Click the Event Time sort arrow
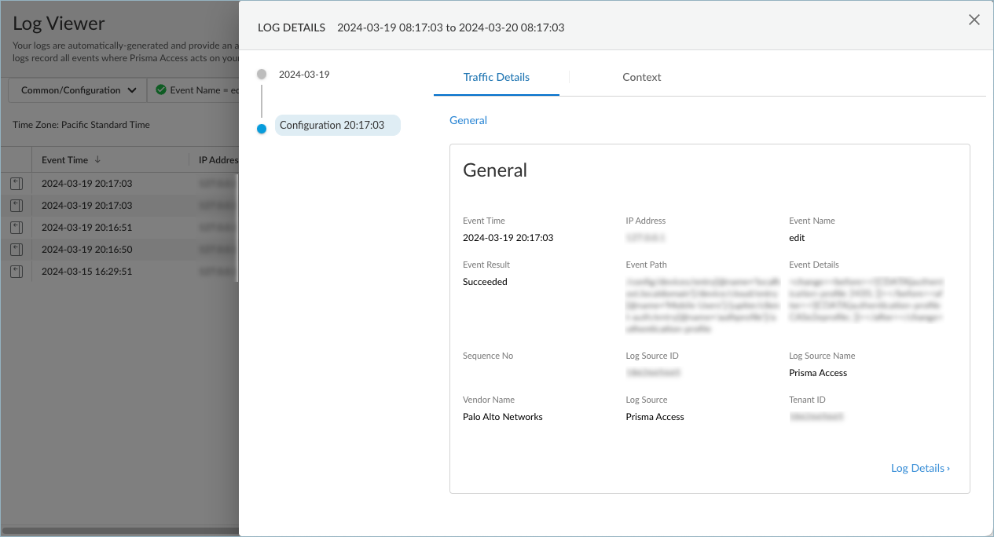The height and width of the screenshot is (537, 994). coord(97,159)
